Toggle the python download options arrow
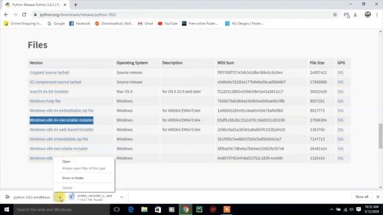The width and height of the screenshot is (383, 215). point(59,197)
